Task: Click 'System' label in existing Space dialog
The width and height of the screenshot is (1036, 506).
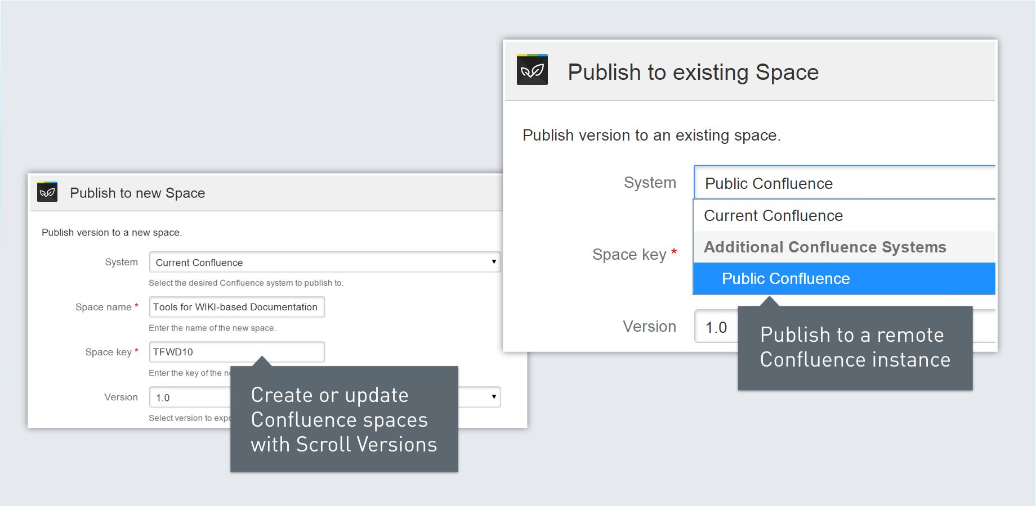Action: [x=650, y=182]
